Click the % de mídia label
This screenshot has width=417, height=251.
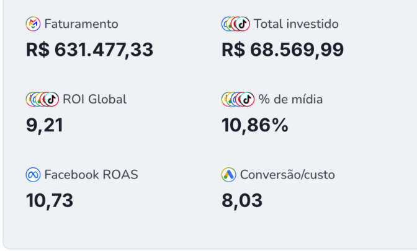pos(290,99)
